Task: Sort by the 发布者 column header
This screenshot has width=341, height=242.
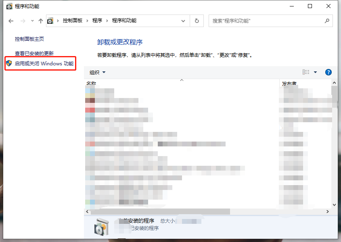Action: point(289,83)
